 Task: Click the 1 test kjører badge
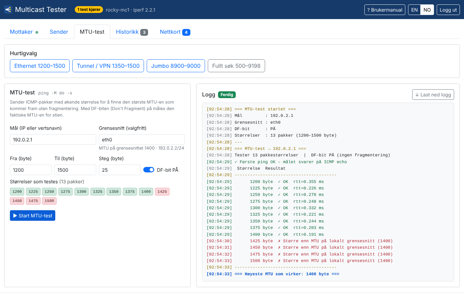coord(89,10)
